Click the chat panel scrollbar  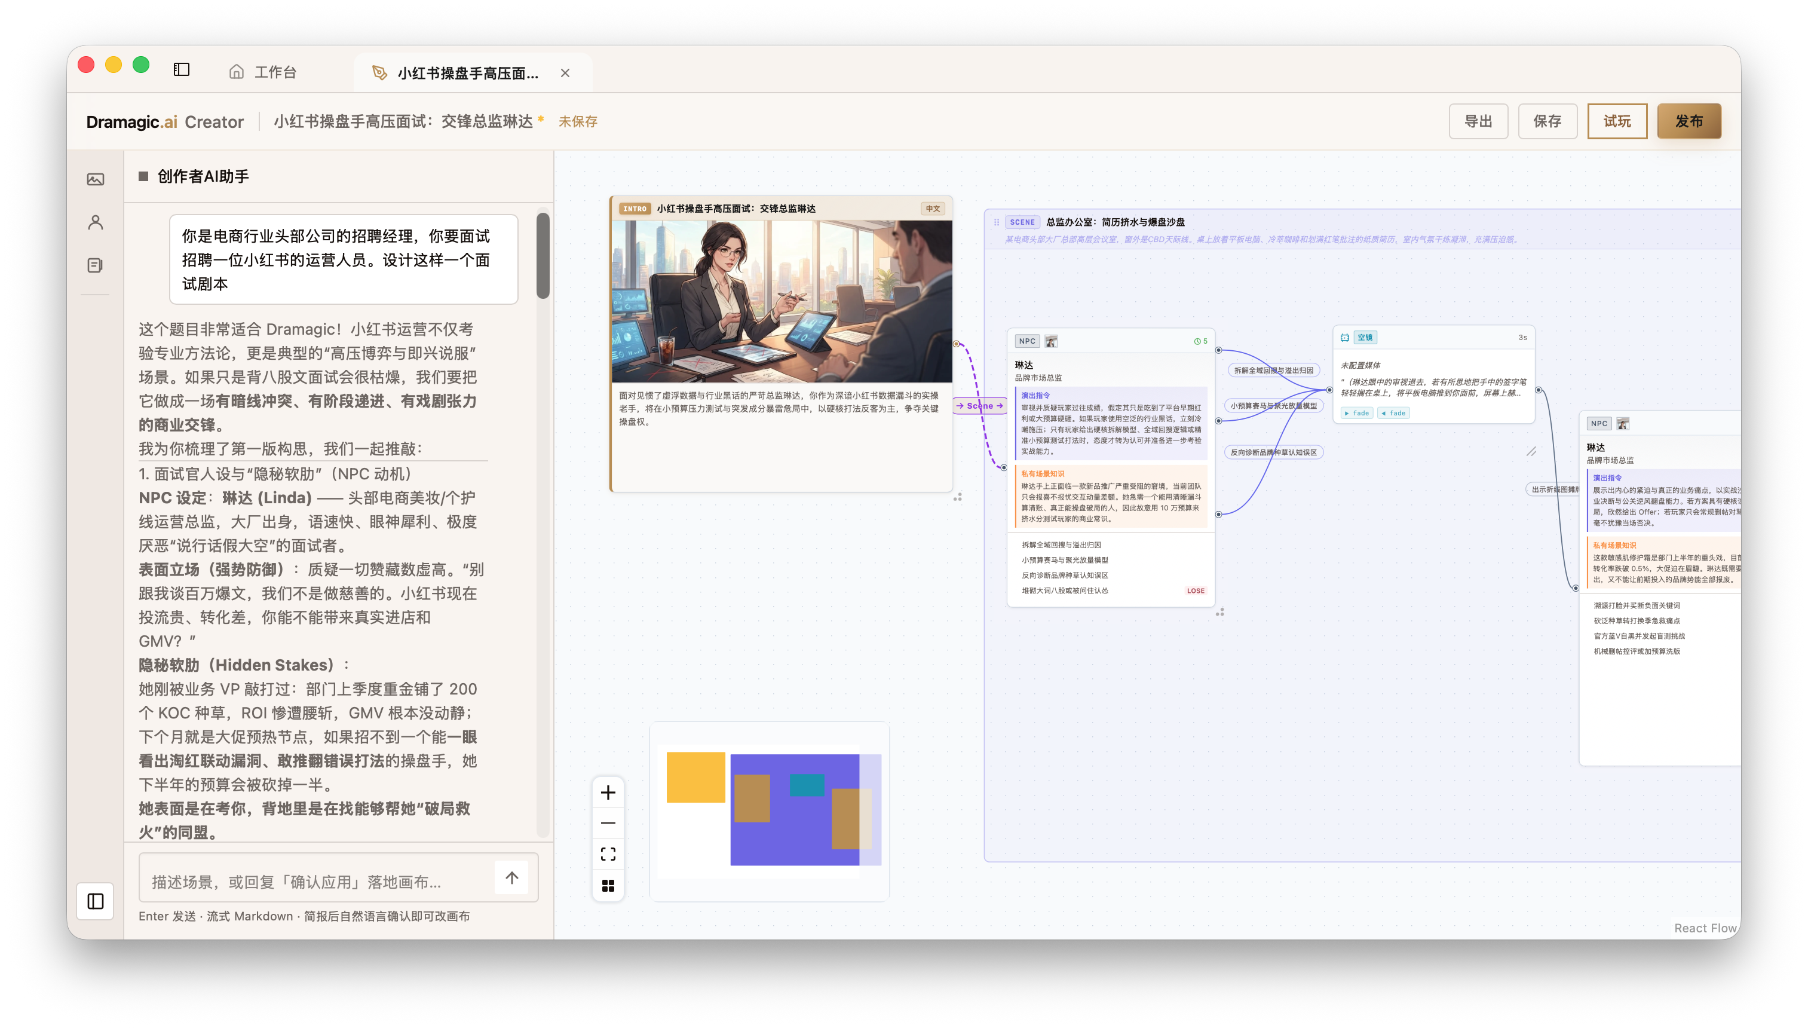coord(543,256)
